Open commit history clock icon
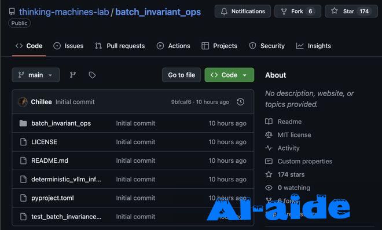This screenshot has width=382, height=230. click(240, 102)
